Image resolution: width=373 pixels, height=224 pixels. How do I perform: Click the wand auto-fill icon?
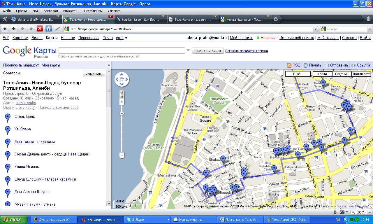(x=57, y=29)
